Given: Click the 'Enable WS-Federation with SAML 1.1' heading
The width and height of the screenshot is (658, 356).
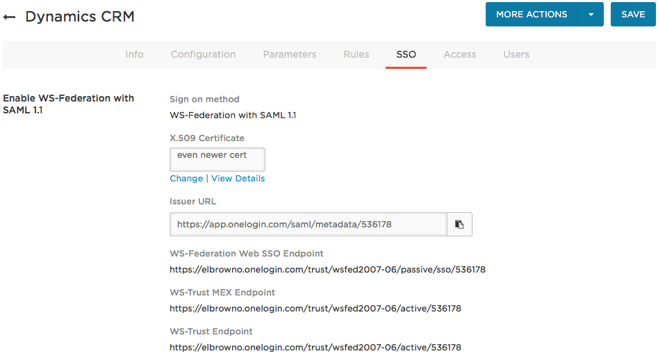Looking at the screenshot, I should (x=68, y=104).
